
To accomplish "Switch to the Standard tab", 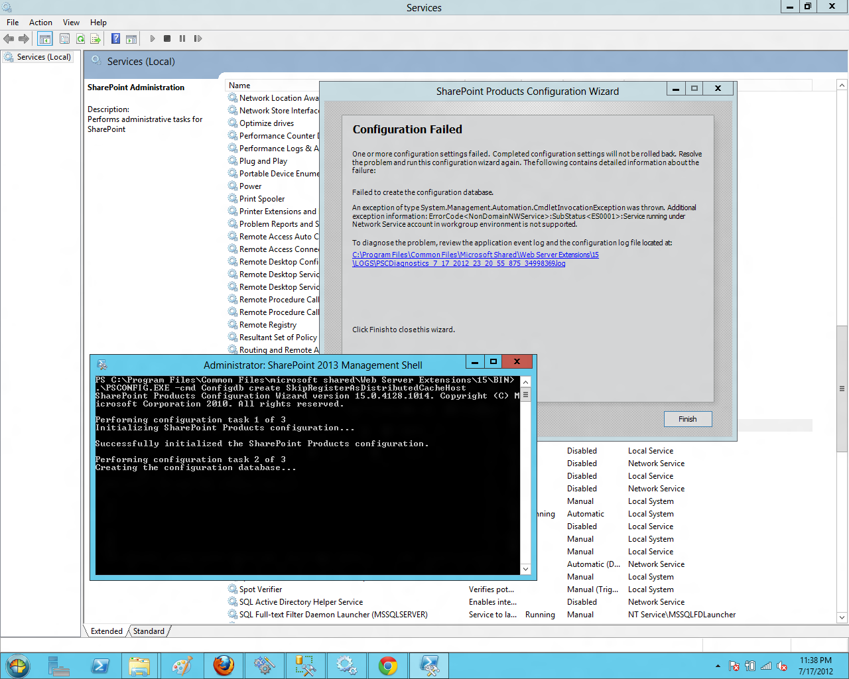I will (x=149, y=631).
